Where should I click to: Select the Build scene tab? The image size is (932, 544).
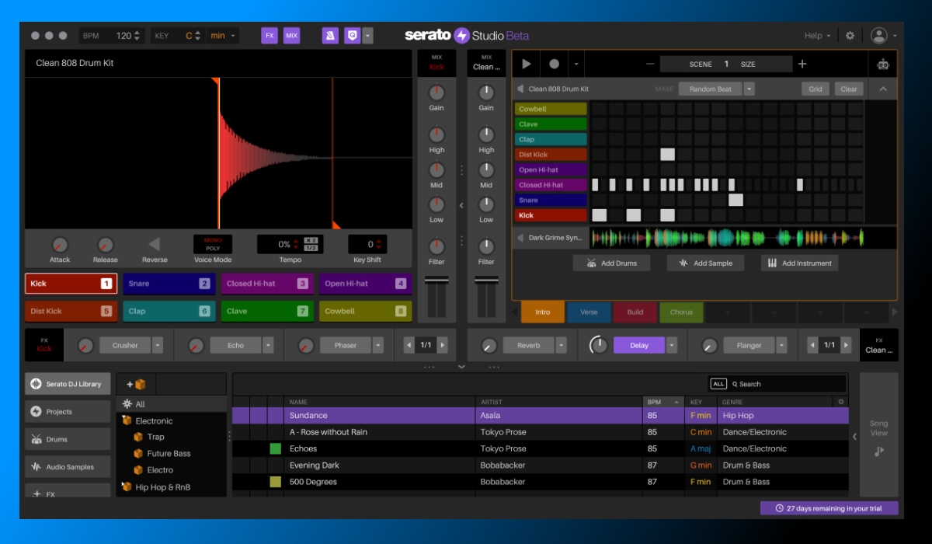click(x=635, y=312)
